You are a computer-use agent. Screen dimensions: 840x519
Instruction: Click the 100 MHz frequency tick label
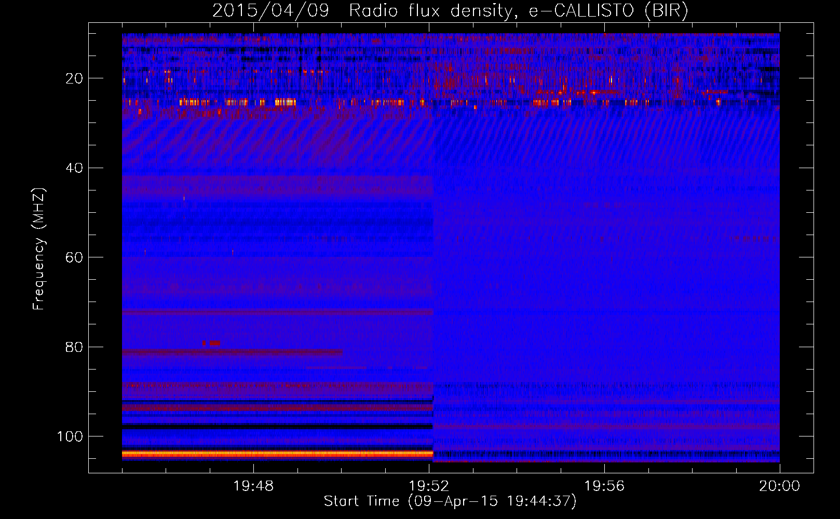coord(70,436)
